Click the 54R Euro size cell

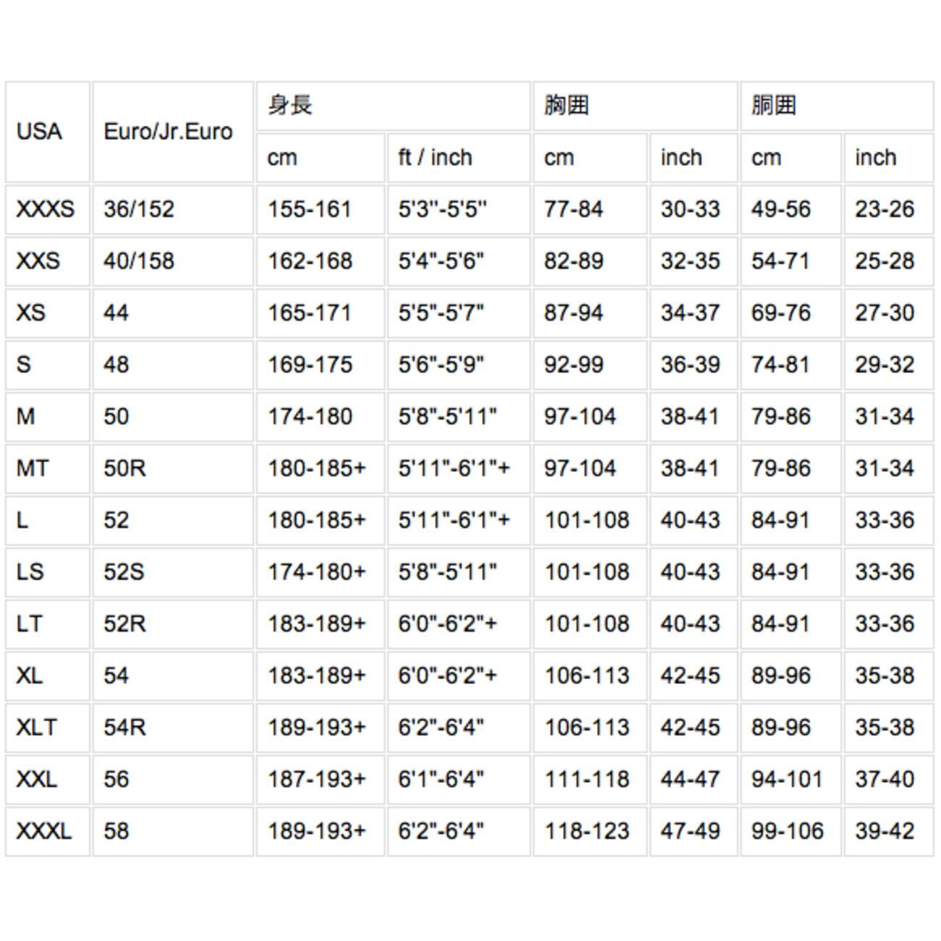click(x=125, y=727)
